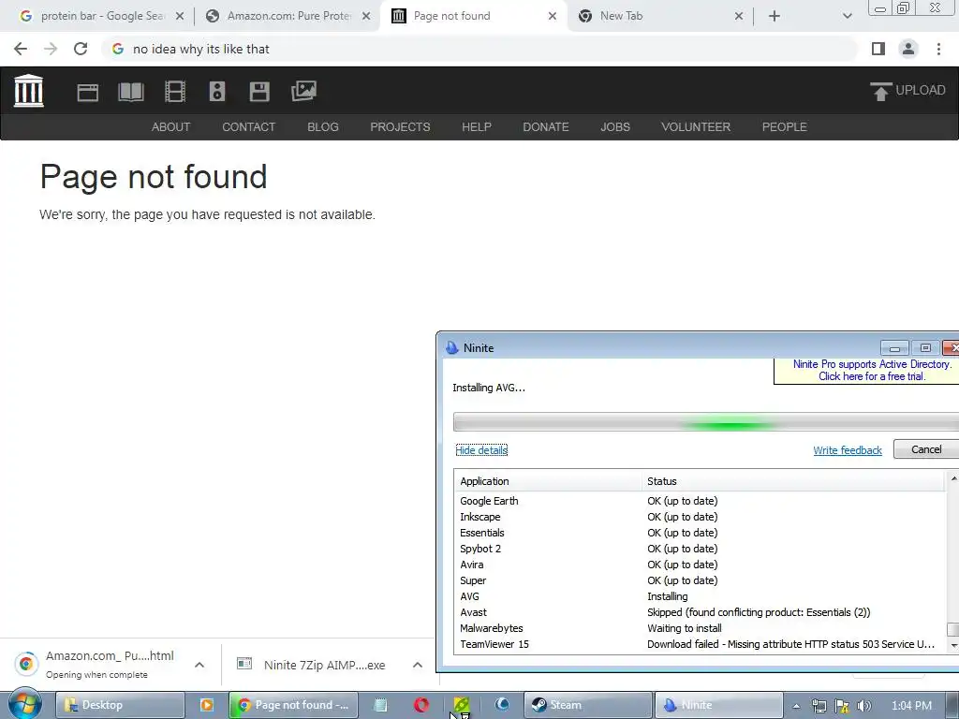This screenshot has width=959, height=719.
Task: Open the volume speaker tray icon
Action: [x=864, y=706]
